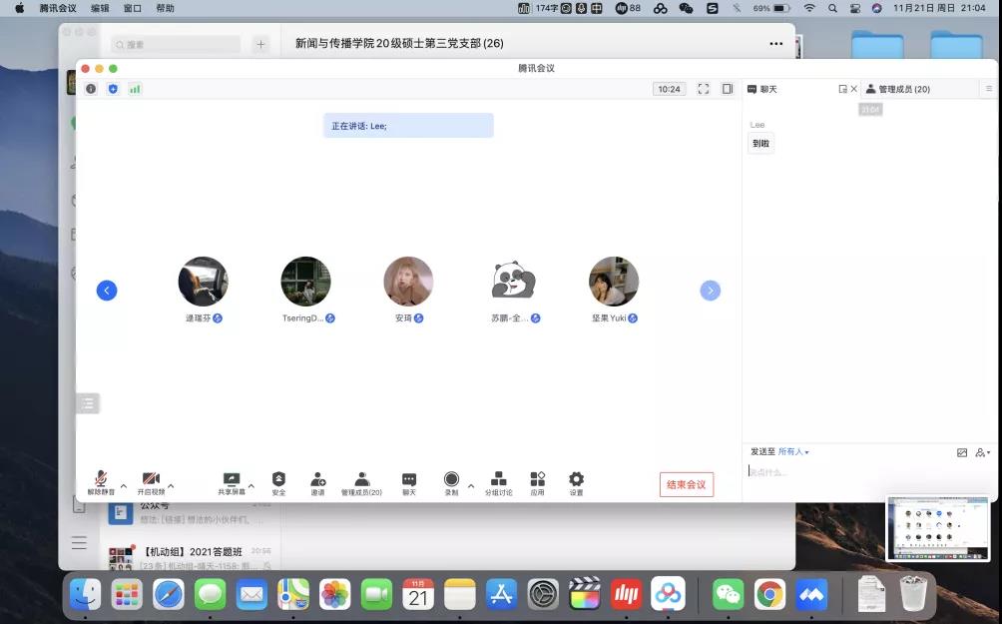Click the chat message input field
The width and height of the screenshot is (1002, 624).
(x=869, y=472)
